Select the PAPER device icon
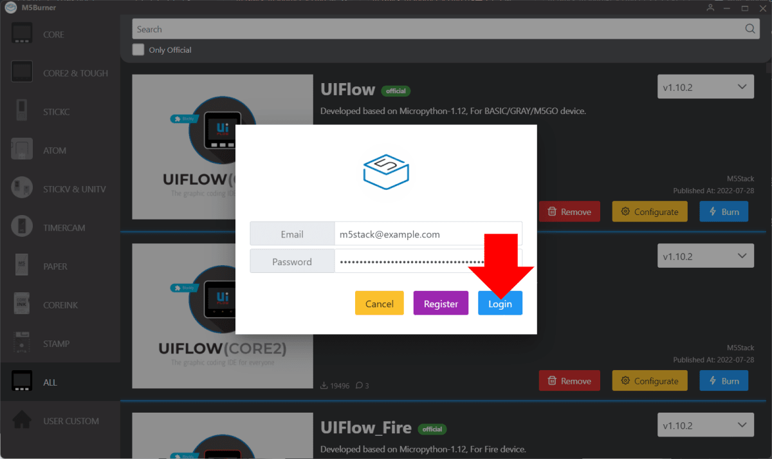This screenshot has width=772, height=459. (22, 266)
